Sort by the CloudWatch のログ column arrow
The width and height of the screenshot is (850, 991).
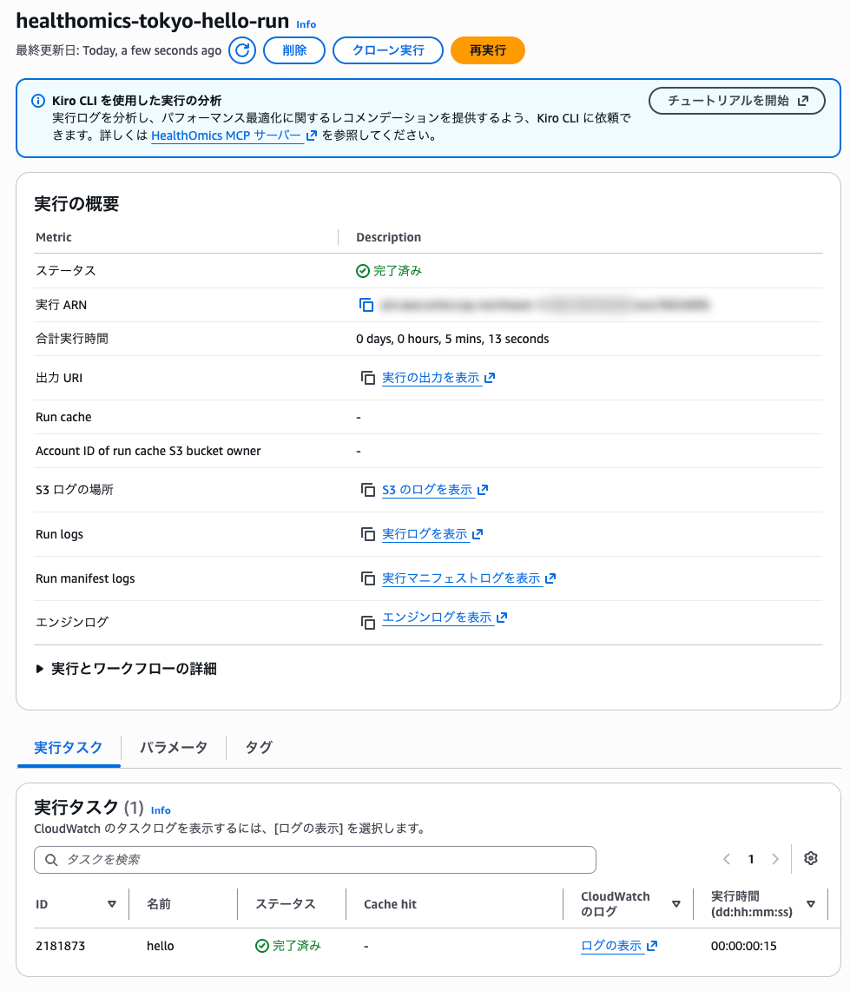coord(676,904)
